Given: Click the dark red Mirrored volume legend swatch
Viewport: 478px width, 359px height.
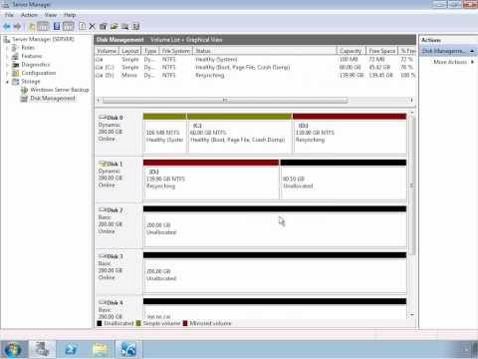Looking at the screenshot, I should pyautogui.click(x=185, y=323).
